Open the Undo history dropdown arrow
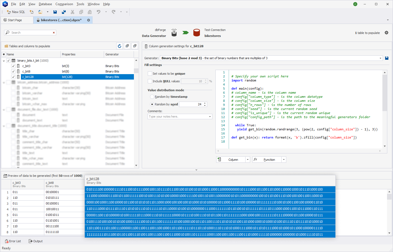 click(x=106, y=12)
